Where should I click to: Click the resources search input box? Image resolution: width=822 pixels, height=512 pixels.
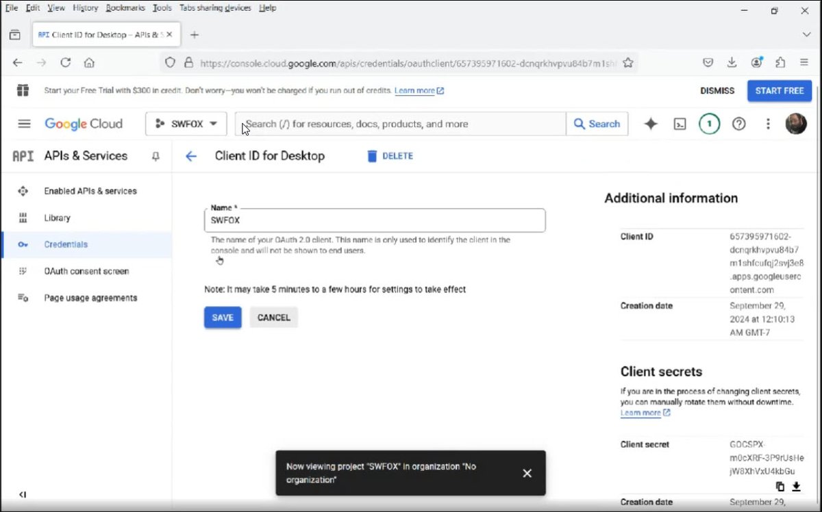(401, 124)
